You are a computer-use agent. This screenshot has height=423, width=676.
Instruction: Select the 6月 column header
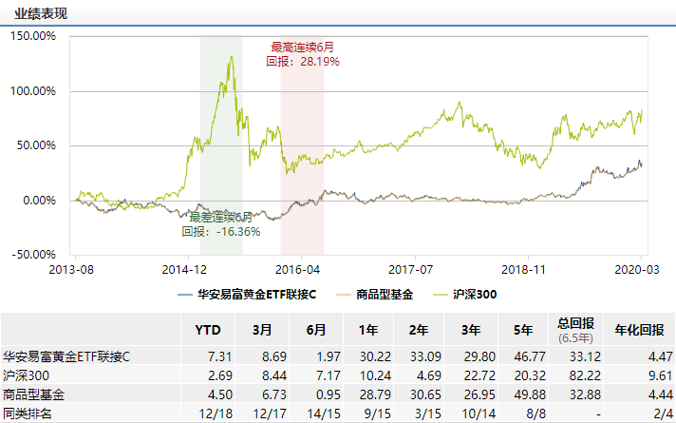316,330
